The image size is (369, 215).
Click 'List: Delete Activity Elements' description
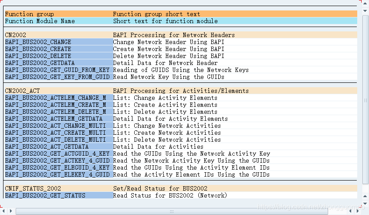click(x=165, y=112)
